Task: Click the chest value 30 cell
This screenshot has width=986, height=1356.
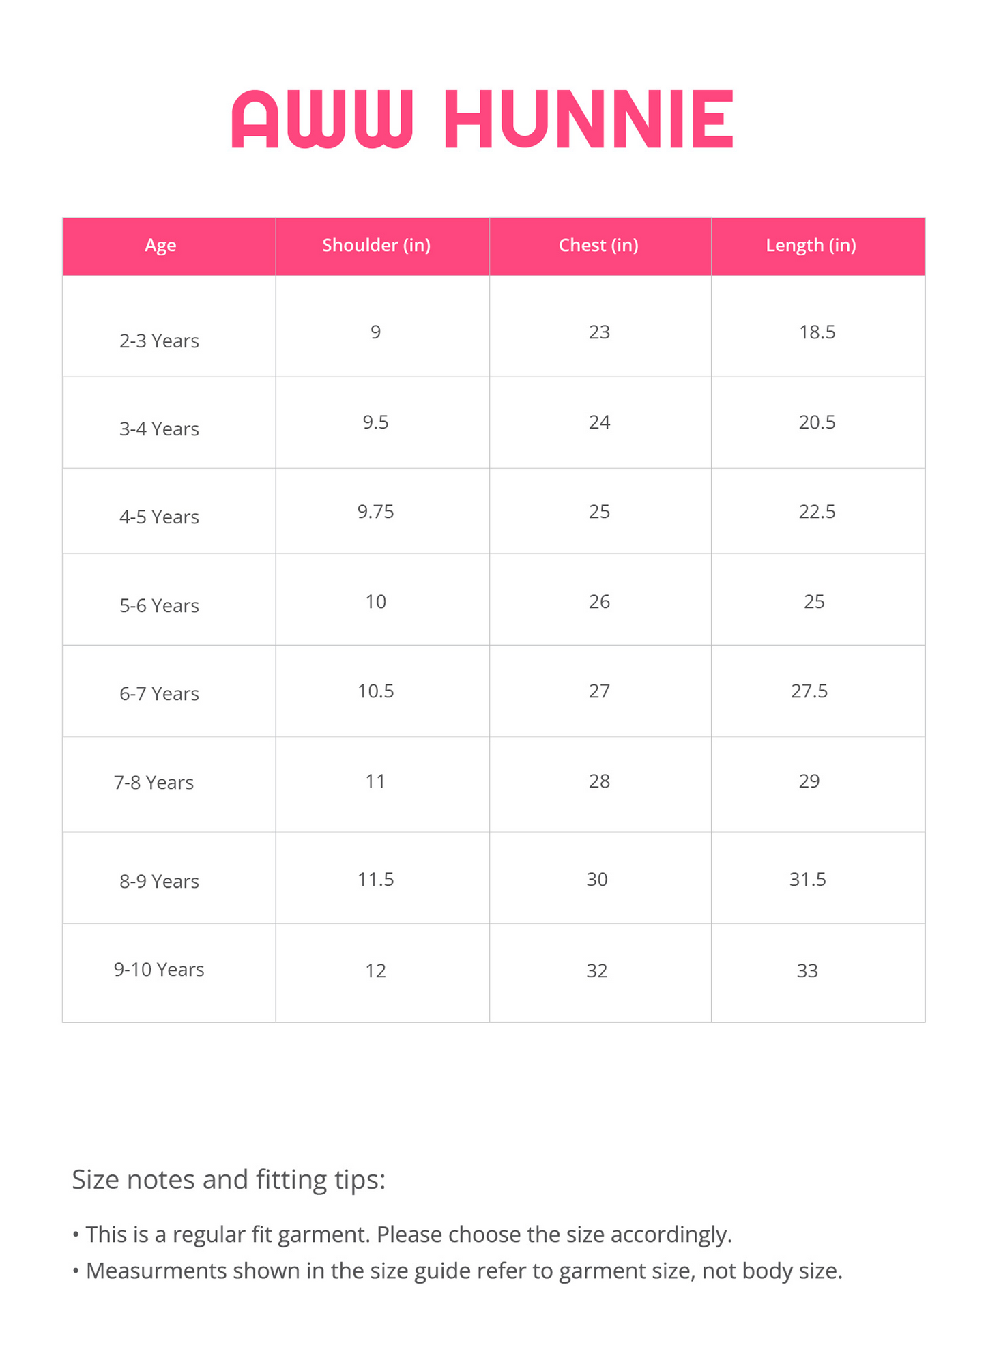Action: click(x=597, y=879)
